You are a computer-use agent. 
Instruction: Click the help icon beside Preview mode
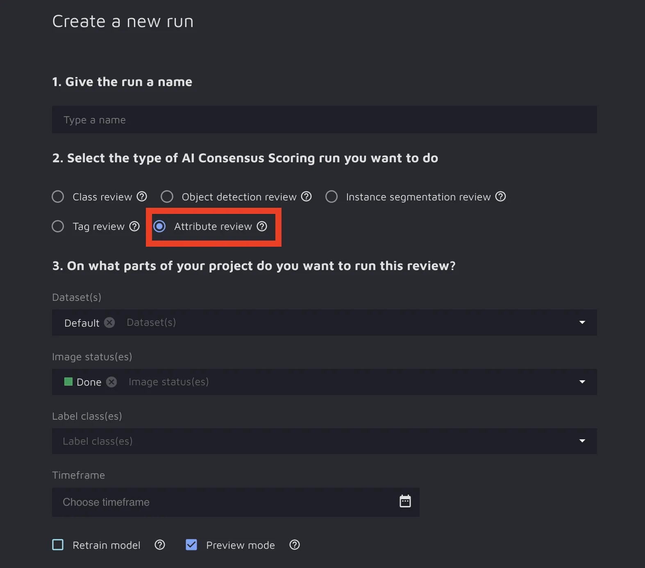tap(295, 545)
